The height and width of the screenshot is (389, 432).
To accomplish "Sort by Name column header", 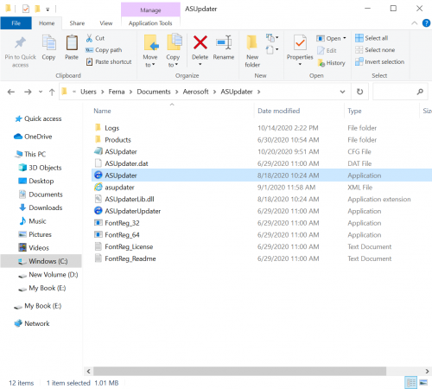I will click(102, 111).
